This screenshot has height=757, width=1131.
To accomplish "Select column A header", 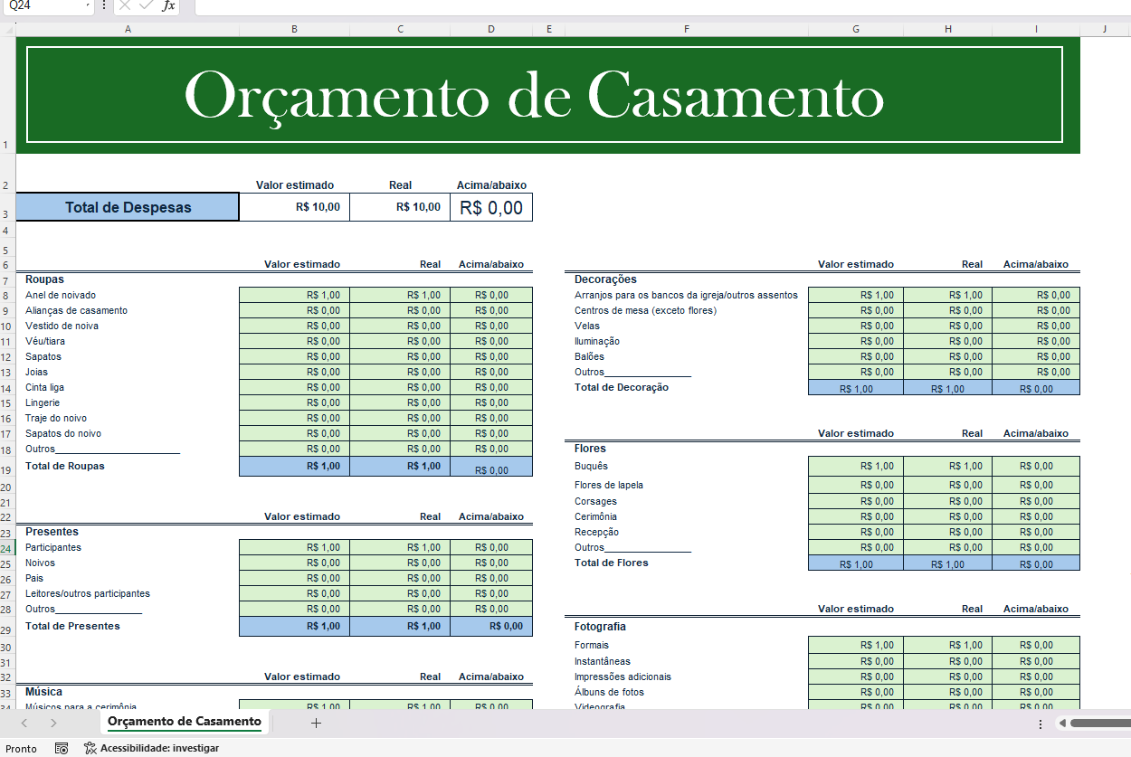I will coord(128,28).
